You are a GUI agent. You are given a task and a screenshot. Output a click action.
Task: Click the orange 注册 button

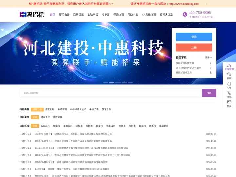coord(194,48)
